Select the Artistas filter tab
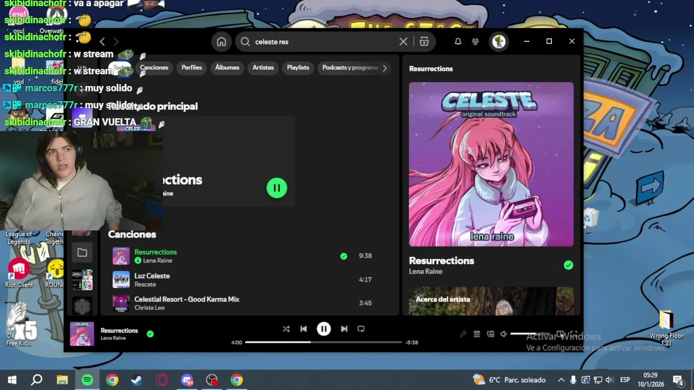This screenshot has width=694, height=390. (x=263, y=68)
